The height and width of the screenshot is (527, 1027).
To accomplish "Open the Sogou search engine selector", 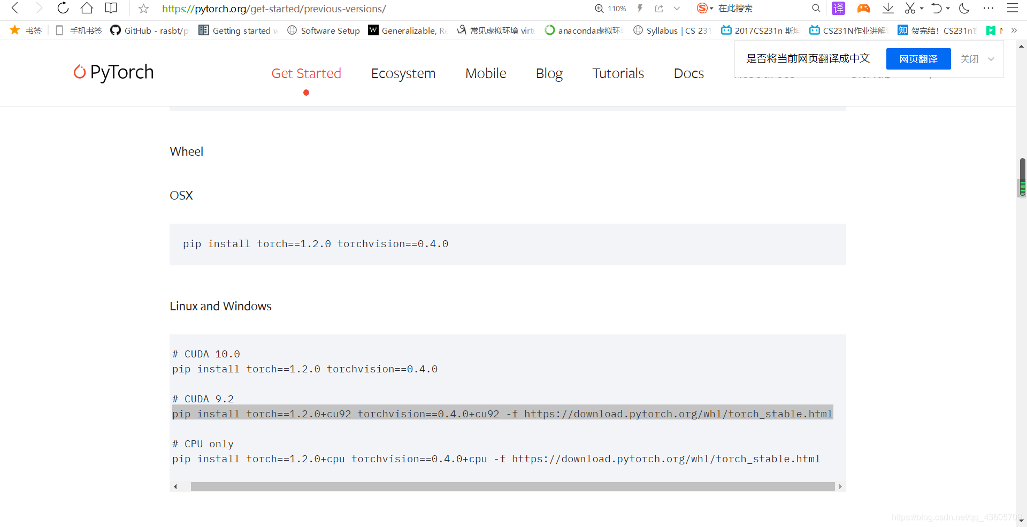I will 704,9.
